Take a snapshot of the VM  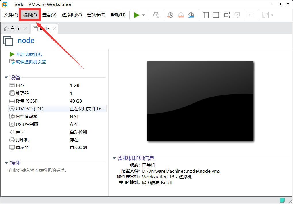170,15
